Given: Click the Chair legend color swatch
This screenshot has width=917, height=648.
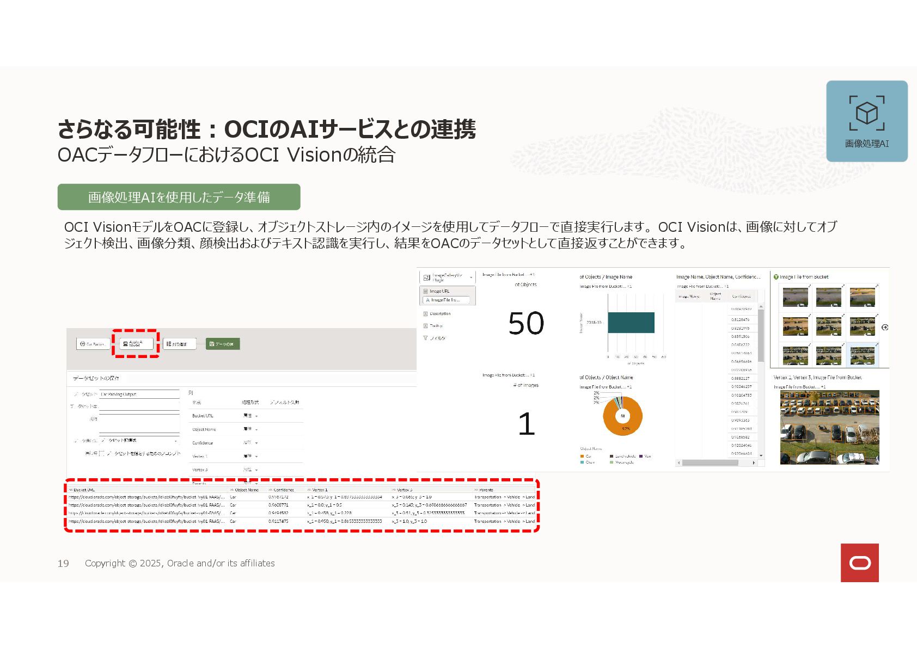Looking at the screenshot, I should coord(582,462).
